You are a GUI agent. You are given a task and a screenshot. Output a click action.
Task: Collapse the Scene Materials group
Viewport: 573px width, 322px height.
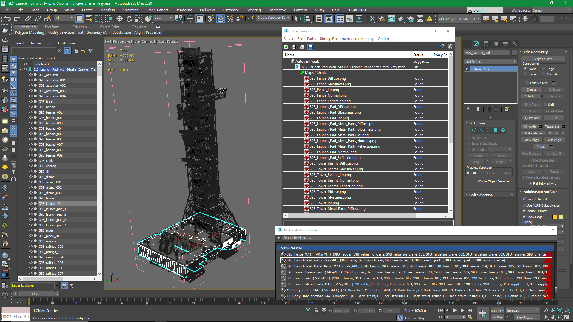click(279, 248)
